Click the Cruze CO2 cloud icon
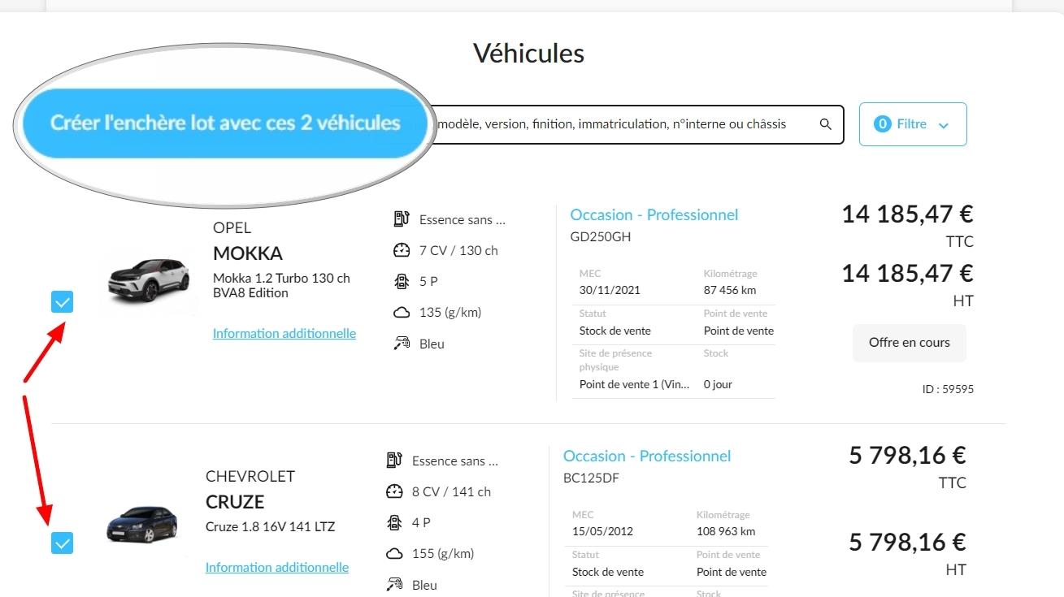1064x597 pixels. click(393, 554)
